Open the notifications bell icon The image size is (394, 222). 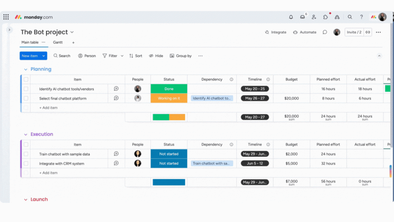pos(291,17)
